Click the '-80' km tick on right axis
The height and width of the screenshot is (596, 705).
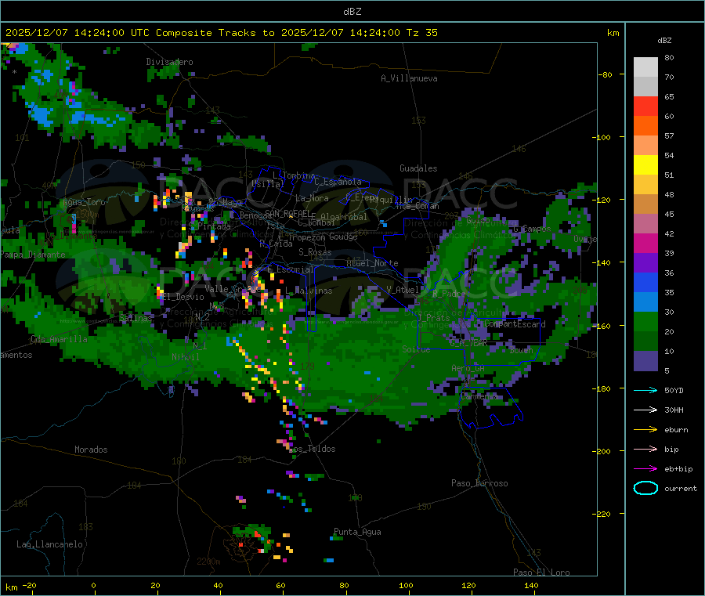[x=606, y=74]
